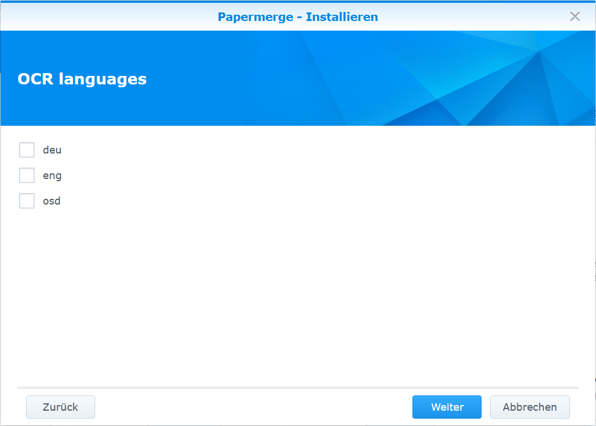Cancel the install via Abbrechen
596x426 pixels.
(530, 407)
